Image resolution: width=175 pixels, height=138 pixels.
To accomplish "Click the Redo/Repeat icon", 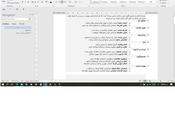I will tap(17, 9).
